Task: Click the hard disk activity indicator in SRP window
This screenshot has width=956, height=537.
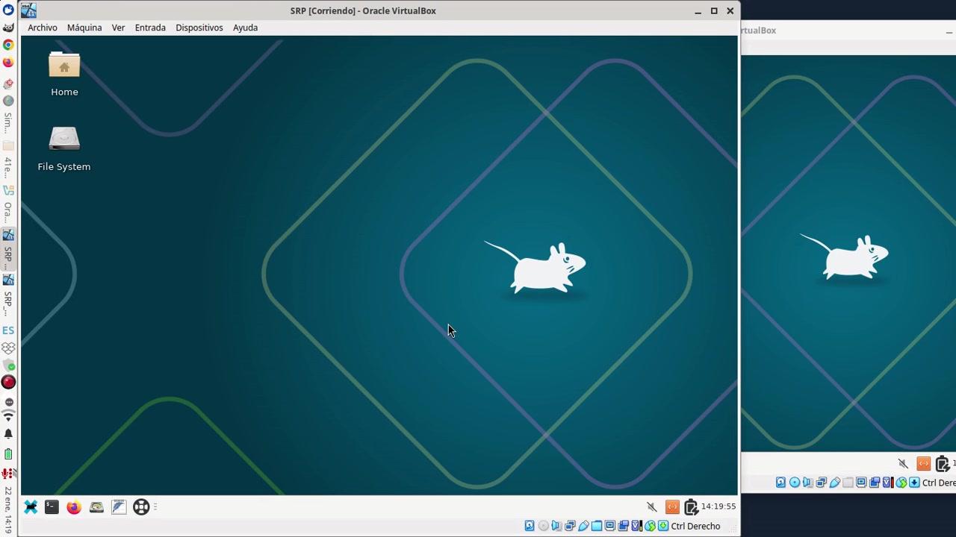Action: click(x=530, y=526)
